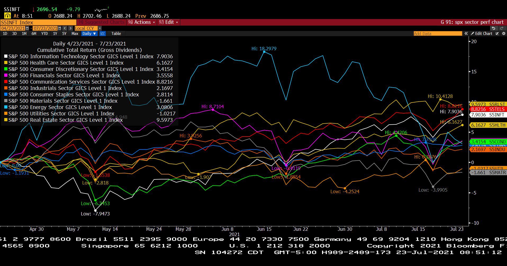Click the orange Utilities legend swatch
This screenshot has height=266, width=507.
pyautogui.click(x=6, y=114)
